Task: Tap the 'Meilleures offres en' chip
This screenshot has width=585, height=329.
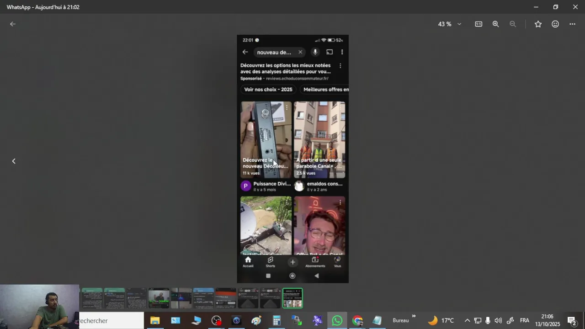Action: point(325,90)
